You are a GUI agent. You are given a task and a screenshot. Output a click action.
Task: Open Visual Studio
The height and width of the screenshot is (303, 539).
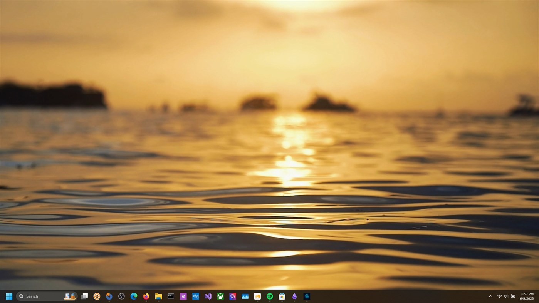pyautogui.click(x=207, y=296)
